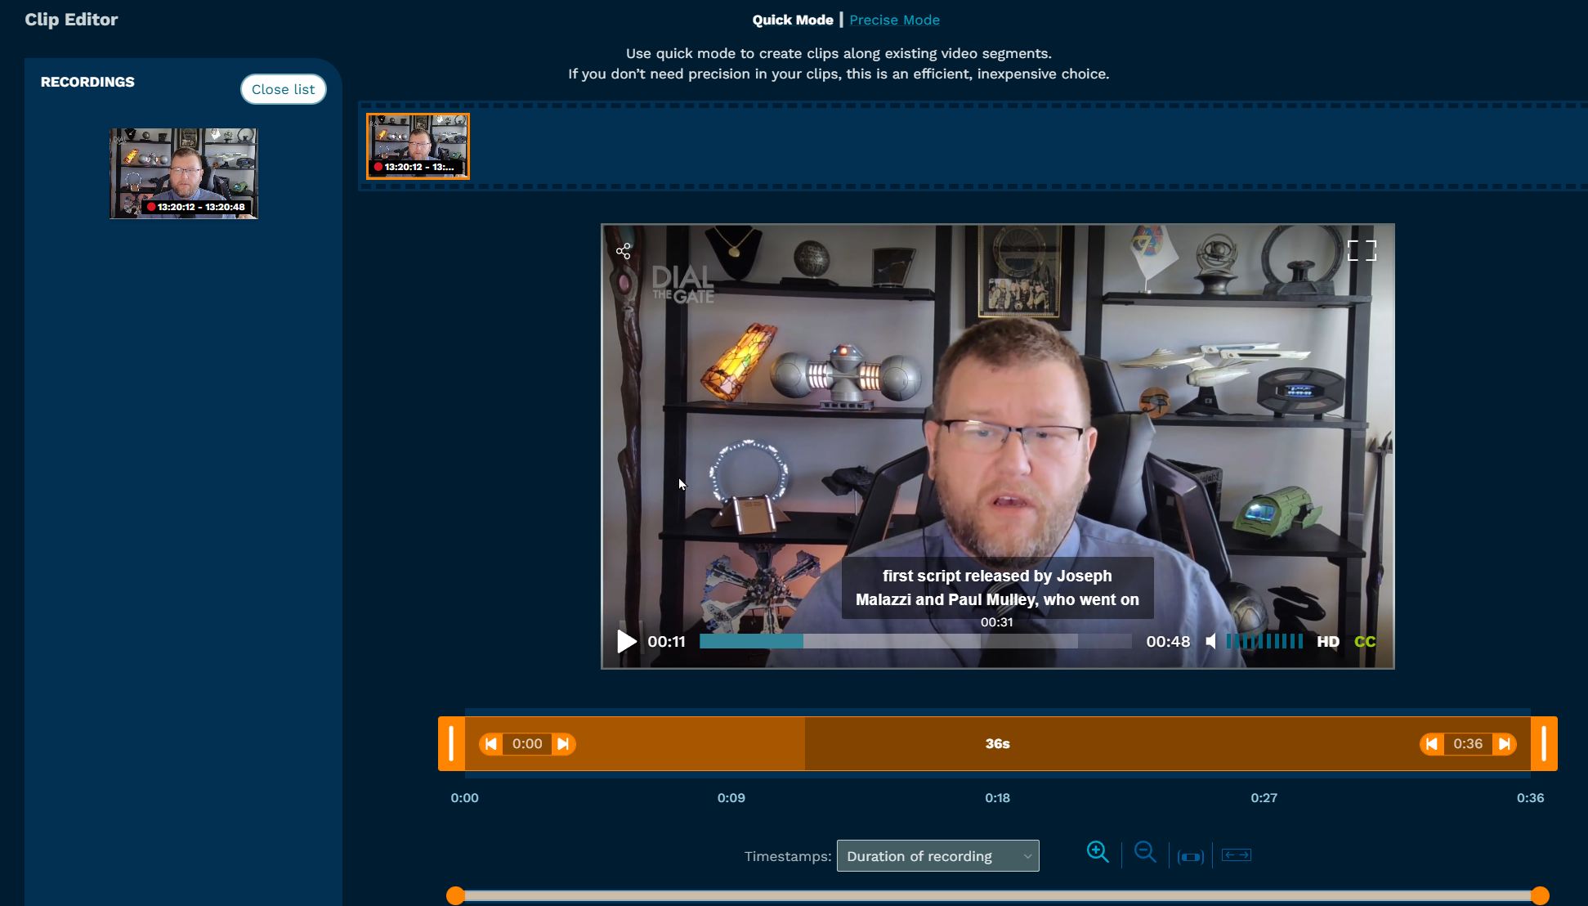Select the recording thumbnail 13:20:12 - 13:20:48
This screenshot has height=906, width=1588.
tap(184, 173)
